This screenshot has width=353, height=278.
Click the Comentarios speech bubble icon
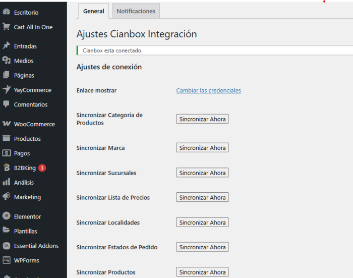click(6, 104)
